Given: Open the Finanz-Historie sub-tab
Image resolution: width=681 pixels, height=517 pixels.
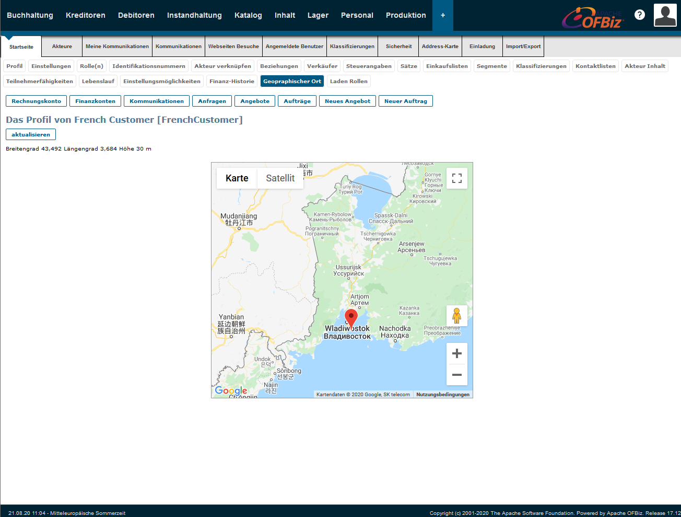Looking at the screenshot, I should (x=232, y=81).
